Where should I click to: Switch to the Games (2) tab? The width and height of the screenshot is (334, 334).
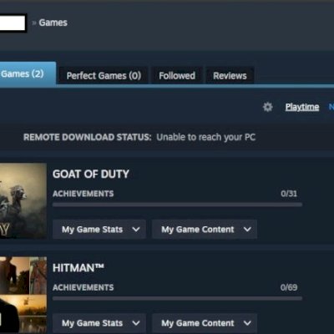click(x=28, y=73)
